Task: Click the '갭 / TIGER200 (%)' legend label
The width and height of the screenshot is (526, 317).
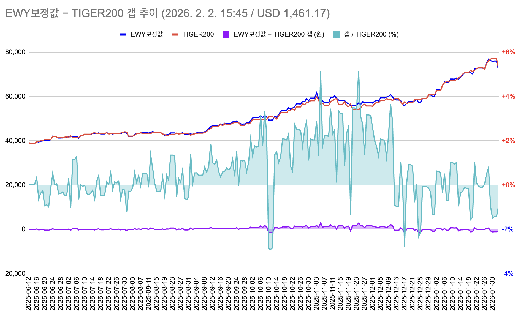Action: click(x=371, y=34)
